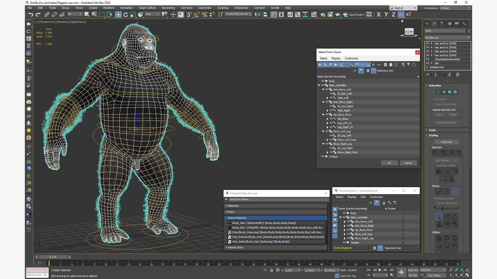Image resolution: width=497 pixels, height=279 pixels.
Task: Open the Utilities wrench panel tab
Action: click(464, 24)
